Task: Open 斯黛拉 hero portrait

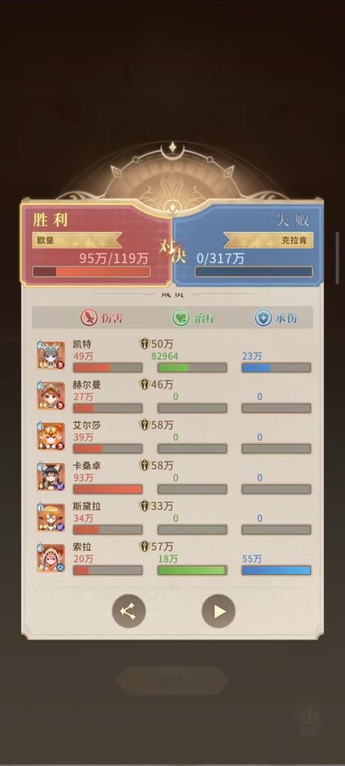Action: click(x=50, y=517)
